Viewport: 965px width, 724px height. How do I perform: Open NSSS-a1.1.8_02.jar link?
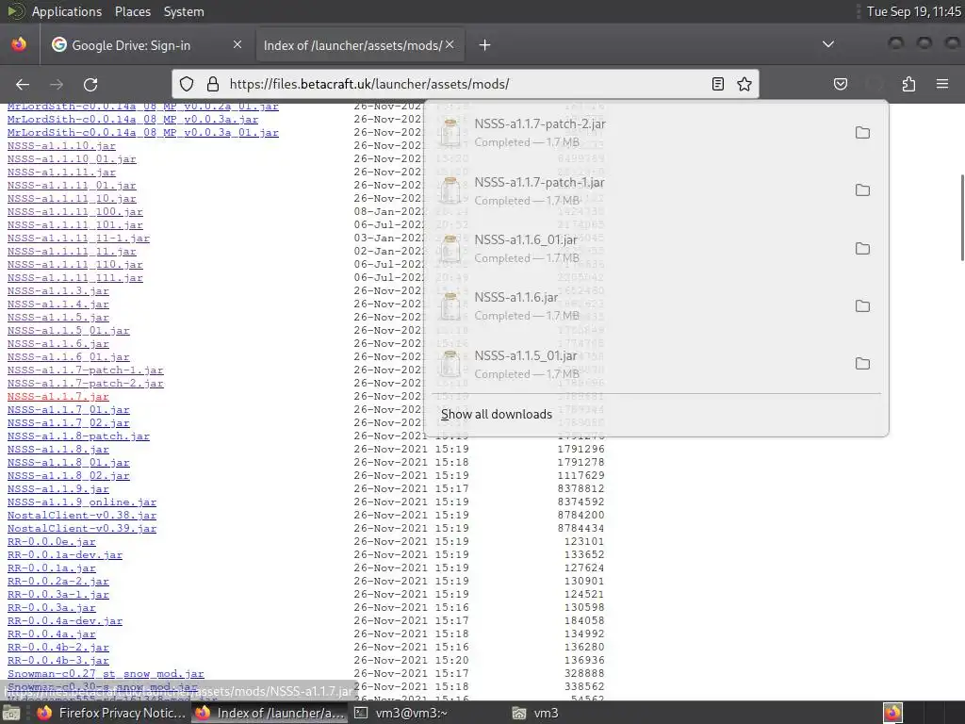(68, 475)
